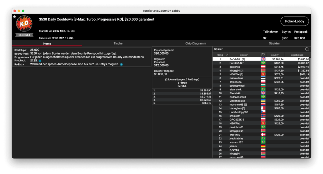Click the favorite star icon

point(15,17)
